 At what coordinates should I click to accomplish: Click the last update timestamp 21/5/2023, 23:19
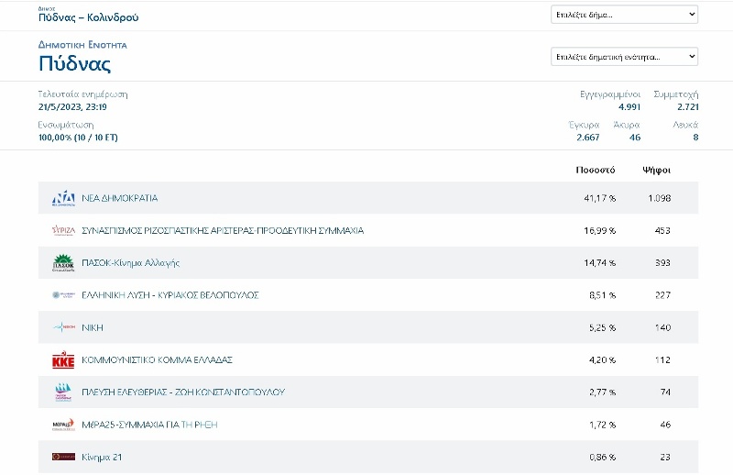tap(72, 106)
